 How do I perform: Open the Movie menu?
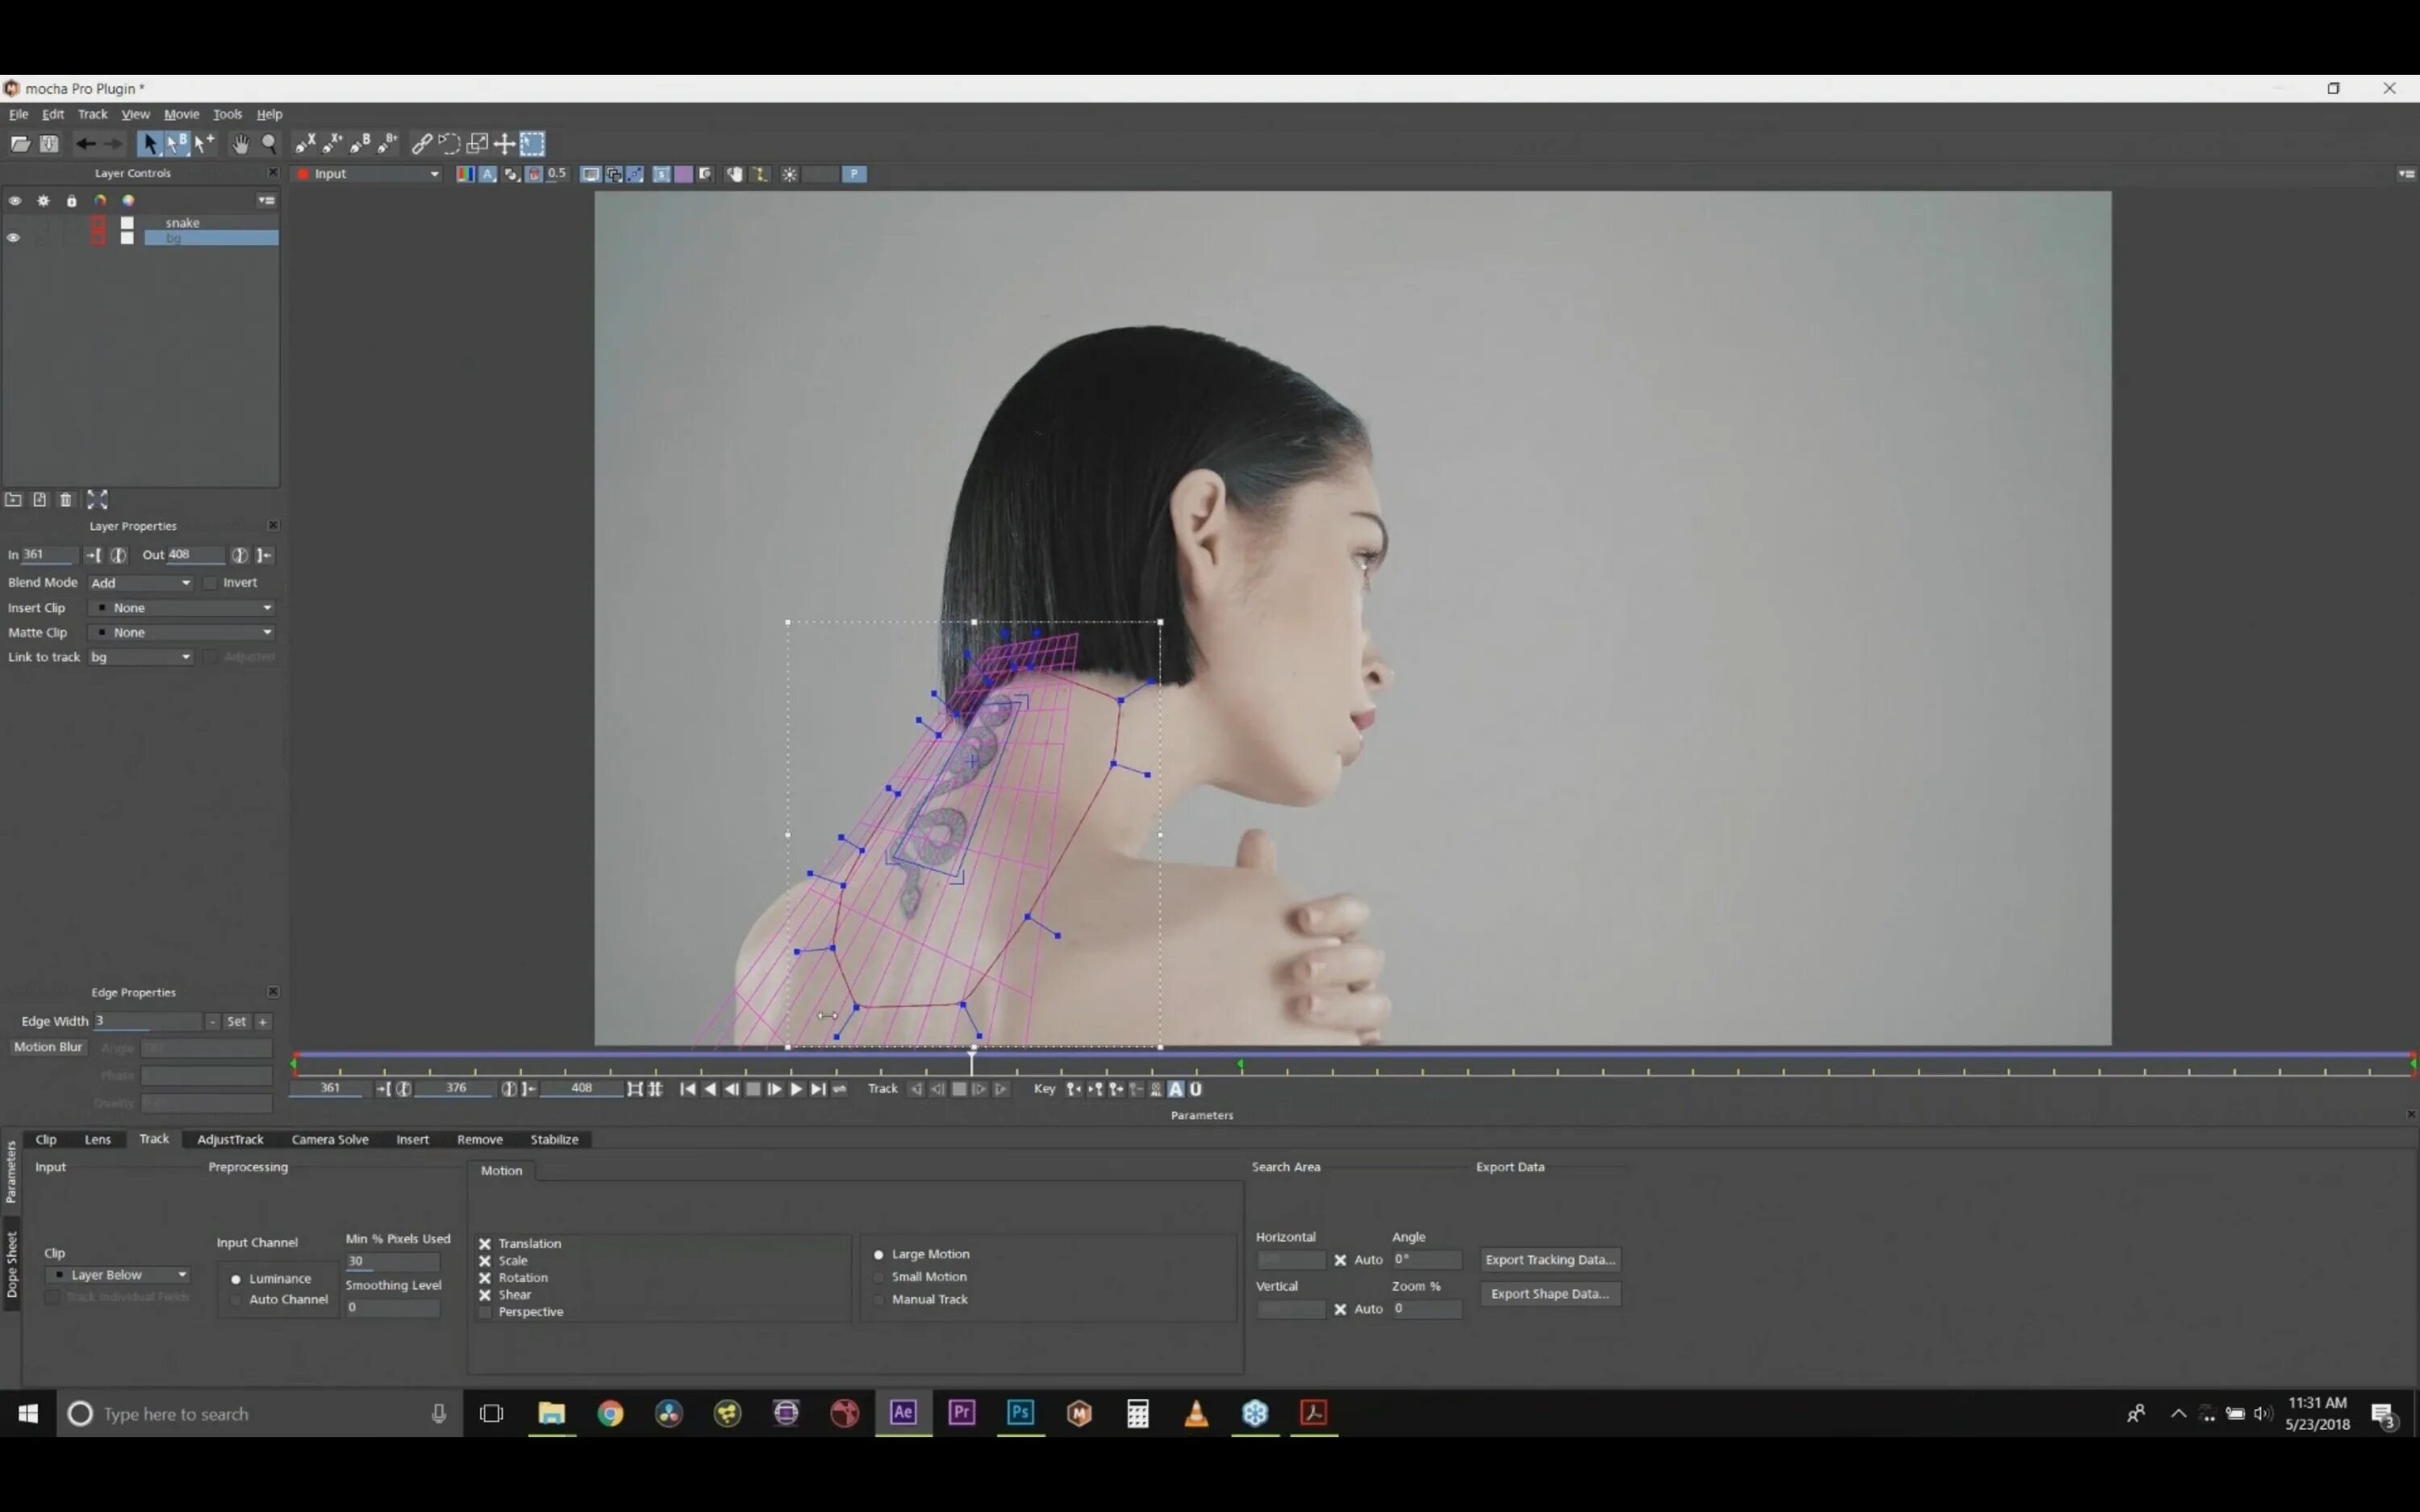tap(181, 114)
